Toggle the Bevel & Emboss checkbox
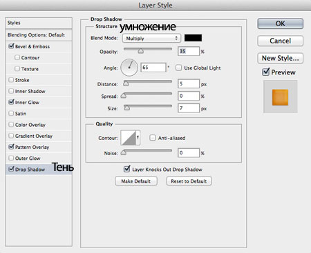311x253 pixels. [11, 46]
